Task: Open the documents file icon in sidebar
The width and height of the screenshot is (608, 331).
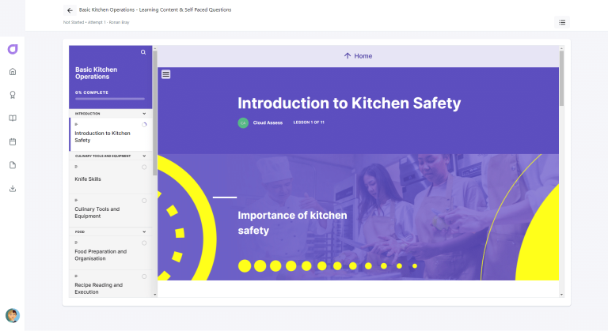Action: click(x=13, y=165)
